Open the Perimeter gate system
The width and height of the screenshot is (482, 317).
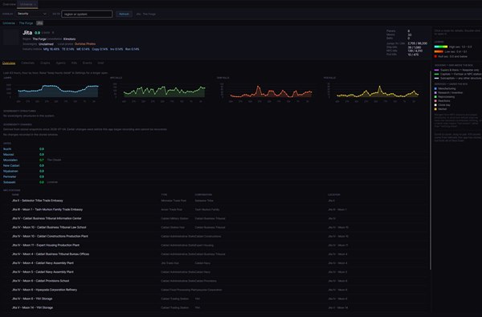10,177
